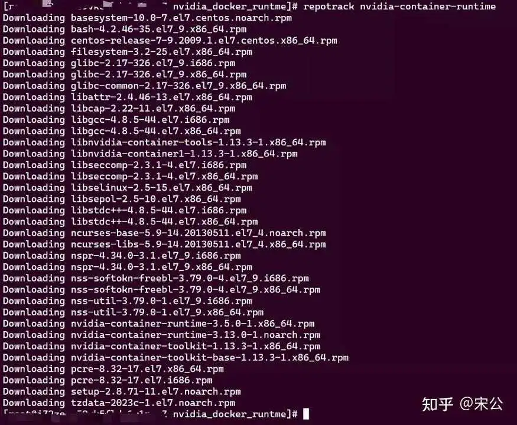Click the 知乎 @宋公 watermark

pyautogui.click(x=463, y=404)
